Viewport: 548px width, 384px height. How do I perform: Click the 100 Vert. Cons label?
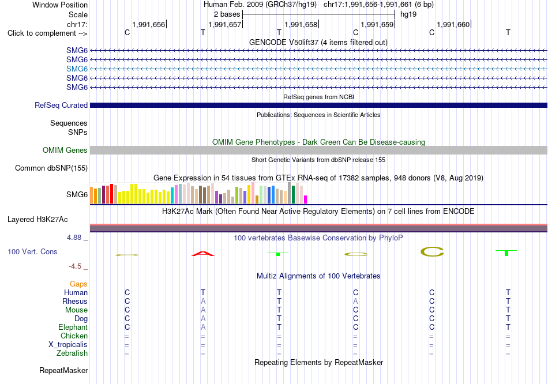(x=32, y=251)
